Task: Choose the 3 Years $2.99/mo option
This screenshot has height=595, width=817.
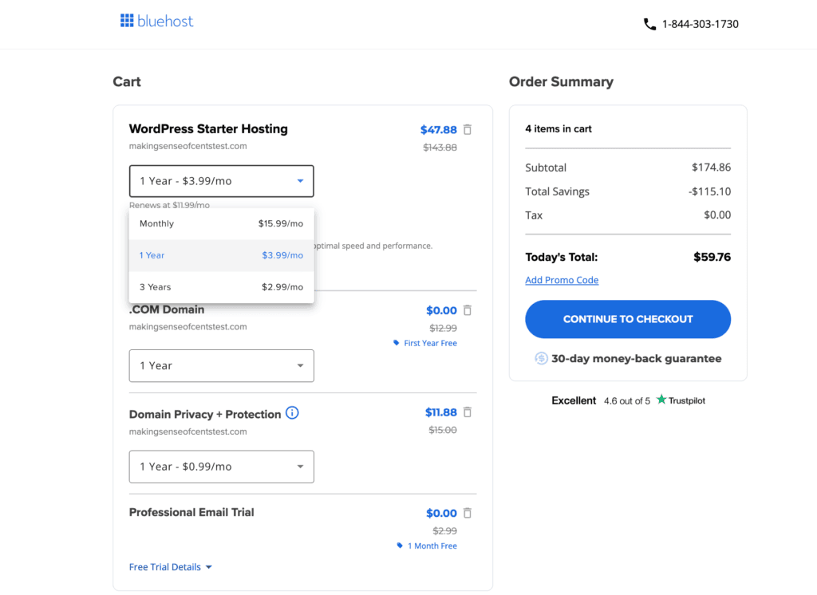Action: 221,287
